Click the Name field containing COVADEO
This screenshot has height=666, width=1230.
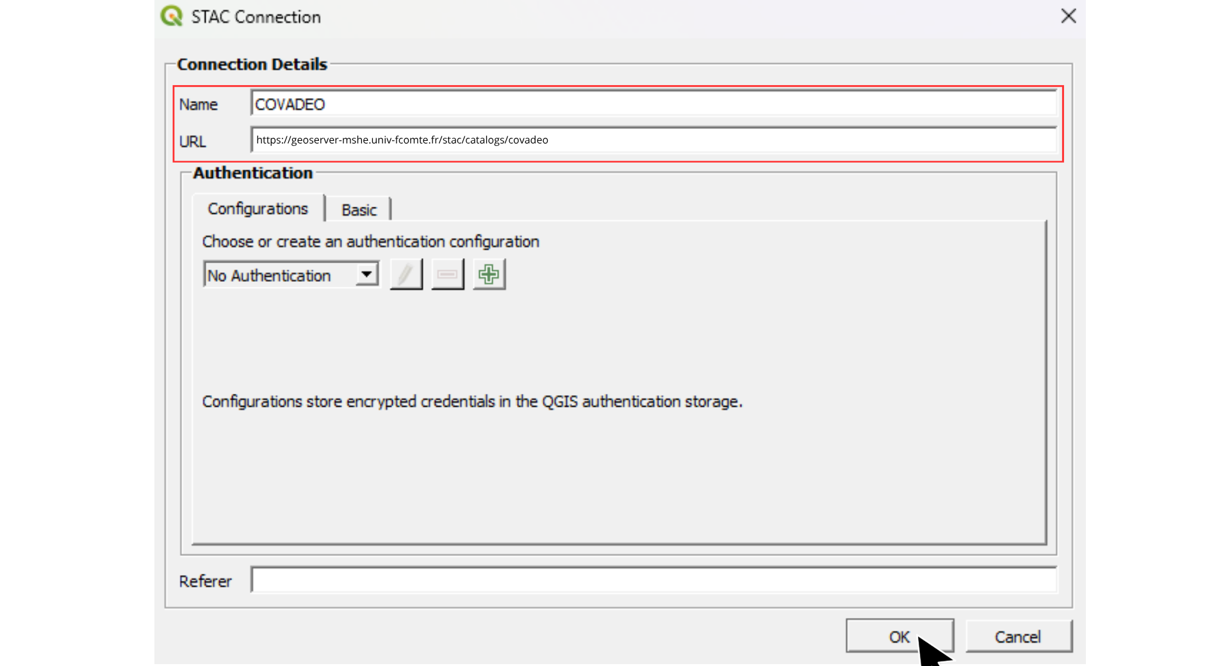(653, 104)
